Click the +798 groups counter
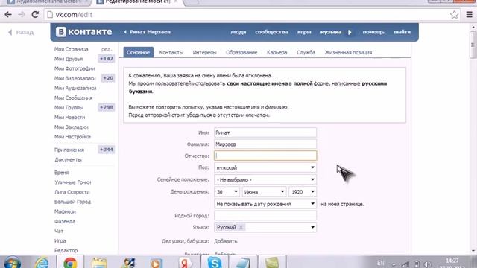 107,107
